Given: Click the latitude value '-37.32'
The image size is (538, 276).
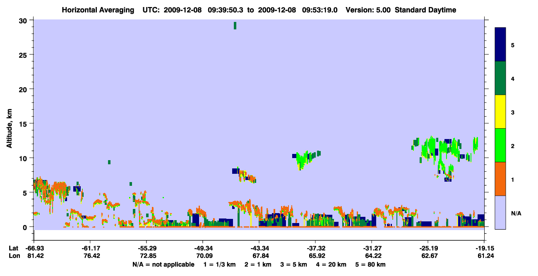Looking at the screenshot, I should coord(315,248).
